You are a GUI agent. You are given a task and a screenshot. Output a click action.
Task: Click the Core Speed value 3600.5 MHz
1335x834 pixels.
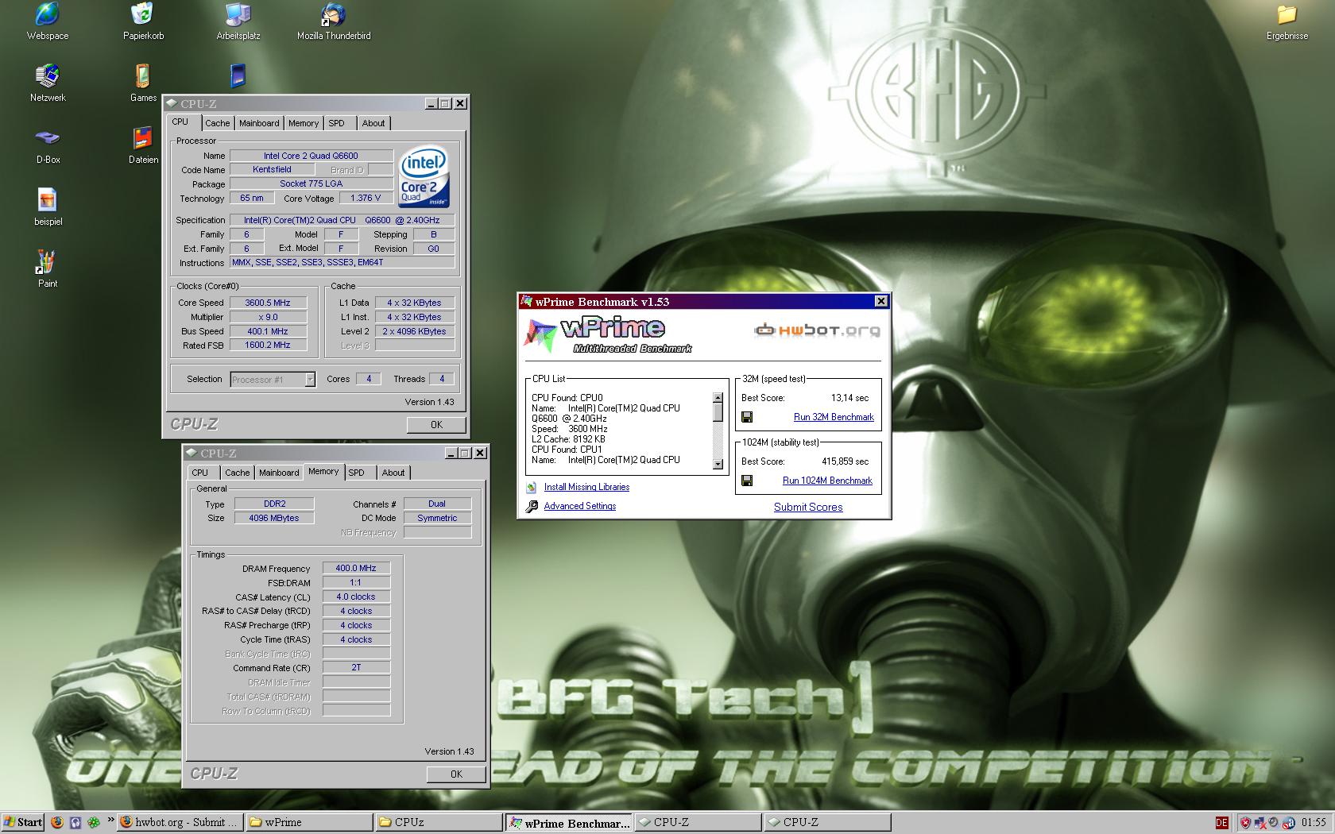point(268,303)
